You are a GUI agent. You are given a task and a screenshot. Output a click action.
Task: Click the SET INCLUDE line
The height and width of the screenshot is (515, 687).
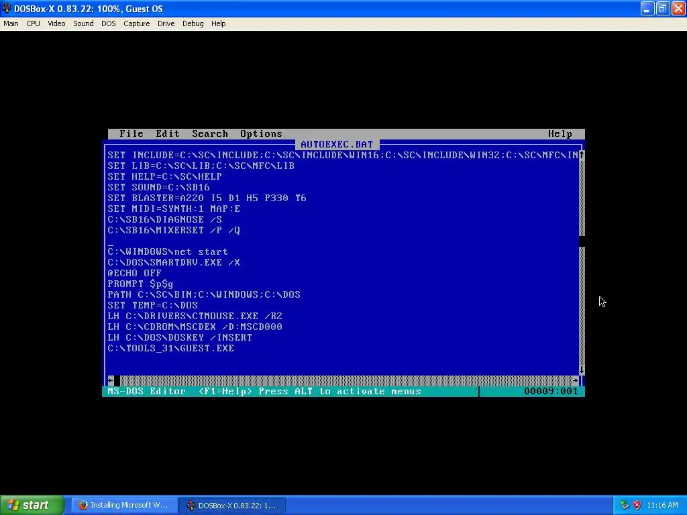[343, 155]
